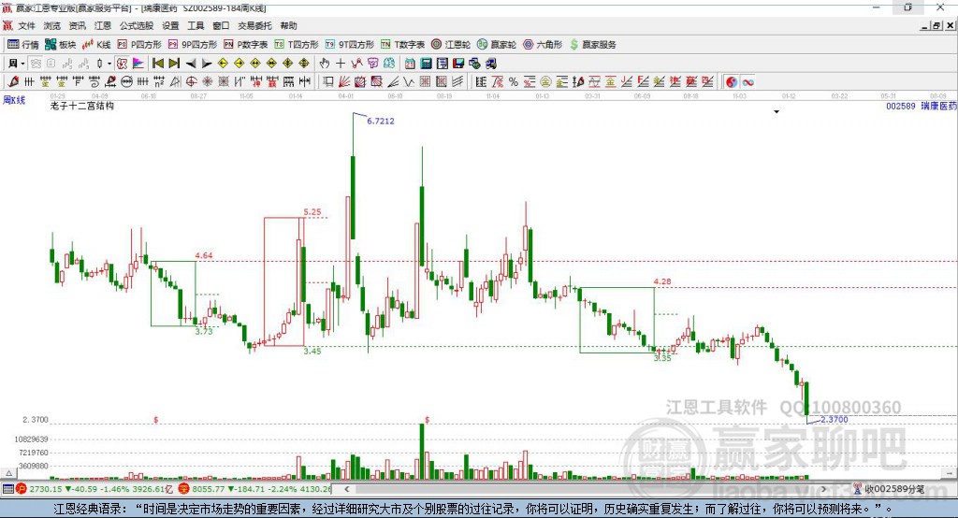Open the 公式选股 menu
Image resolution: width=958 pixels, height=518 pixels.
(x=137, y=25)
